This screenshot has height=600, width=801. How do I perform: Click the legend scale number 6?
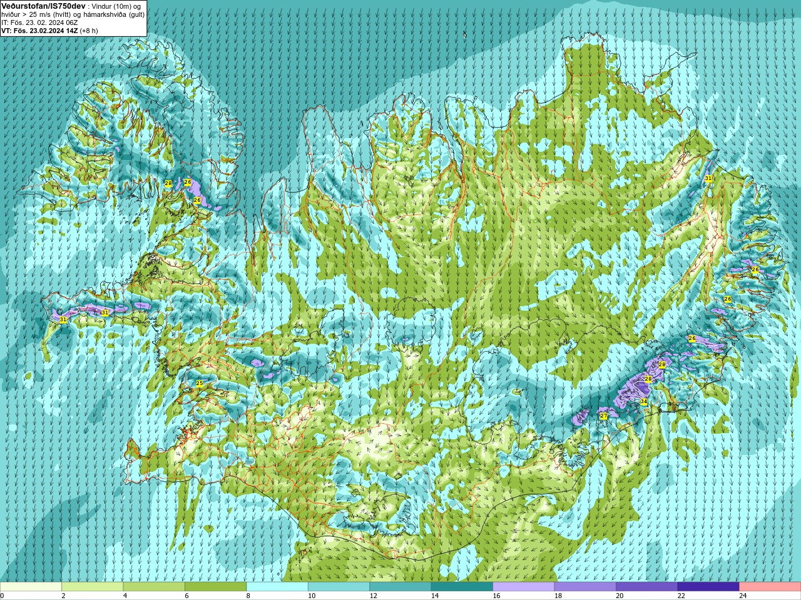click(x=186, y=596)
